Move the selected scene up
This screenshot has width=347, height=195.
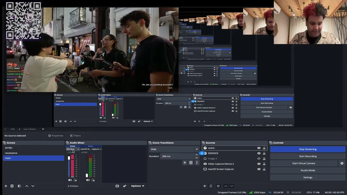coord(27,186)
